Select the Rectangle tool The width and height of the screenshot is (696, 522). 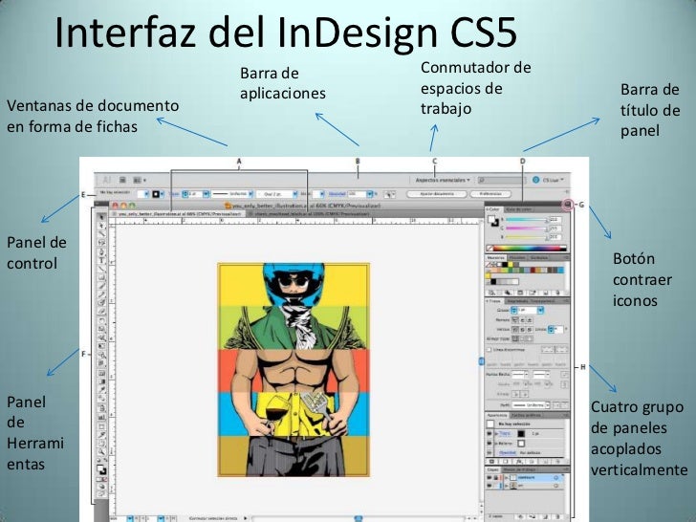(101, 277)
